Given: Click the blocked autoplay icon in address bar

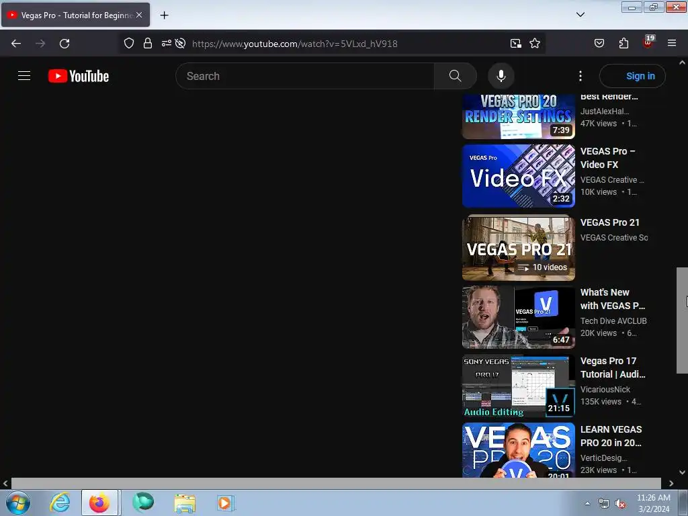Looking at the screenshot, I should point(180,43).
